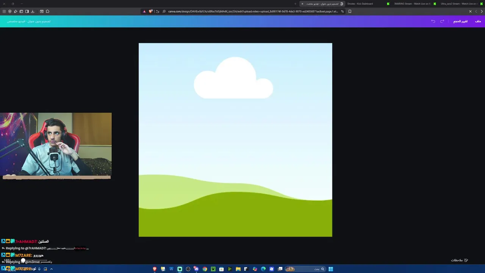Open ملاحظات (Notes) at bottom

459,260
